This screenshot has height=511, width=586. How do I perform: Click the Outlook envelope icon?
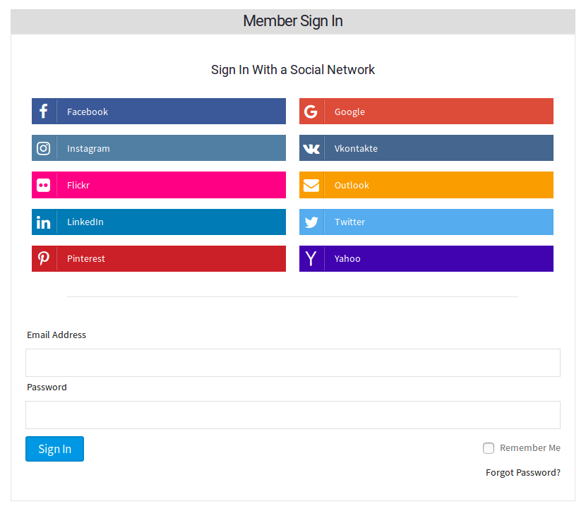click(311, 185)
